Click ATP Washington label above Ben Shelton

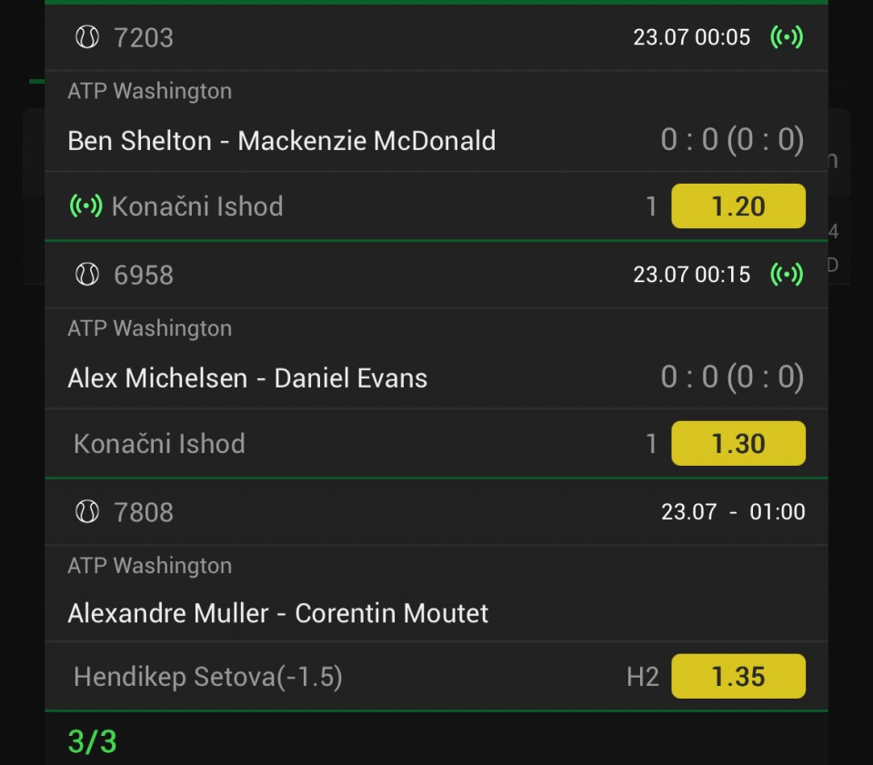click(150, 91)
